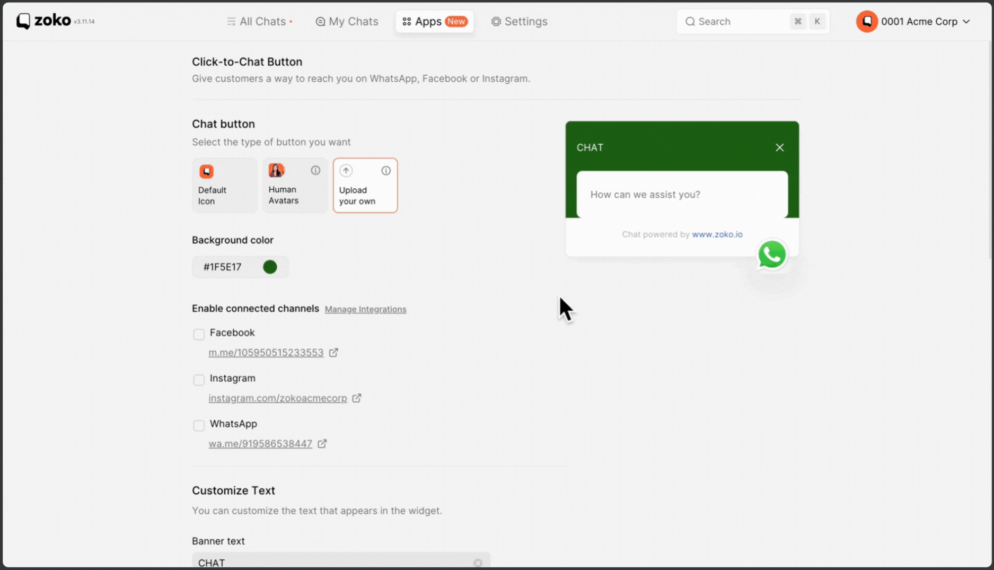Enable the Instagram channel checkbox
Image resolution: width=994 pixels, height=570 pixels.
(199, 380)
